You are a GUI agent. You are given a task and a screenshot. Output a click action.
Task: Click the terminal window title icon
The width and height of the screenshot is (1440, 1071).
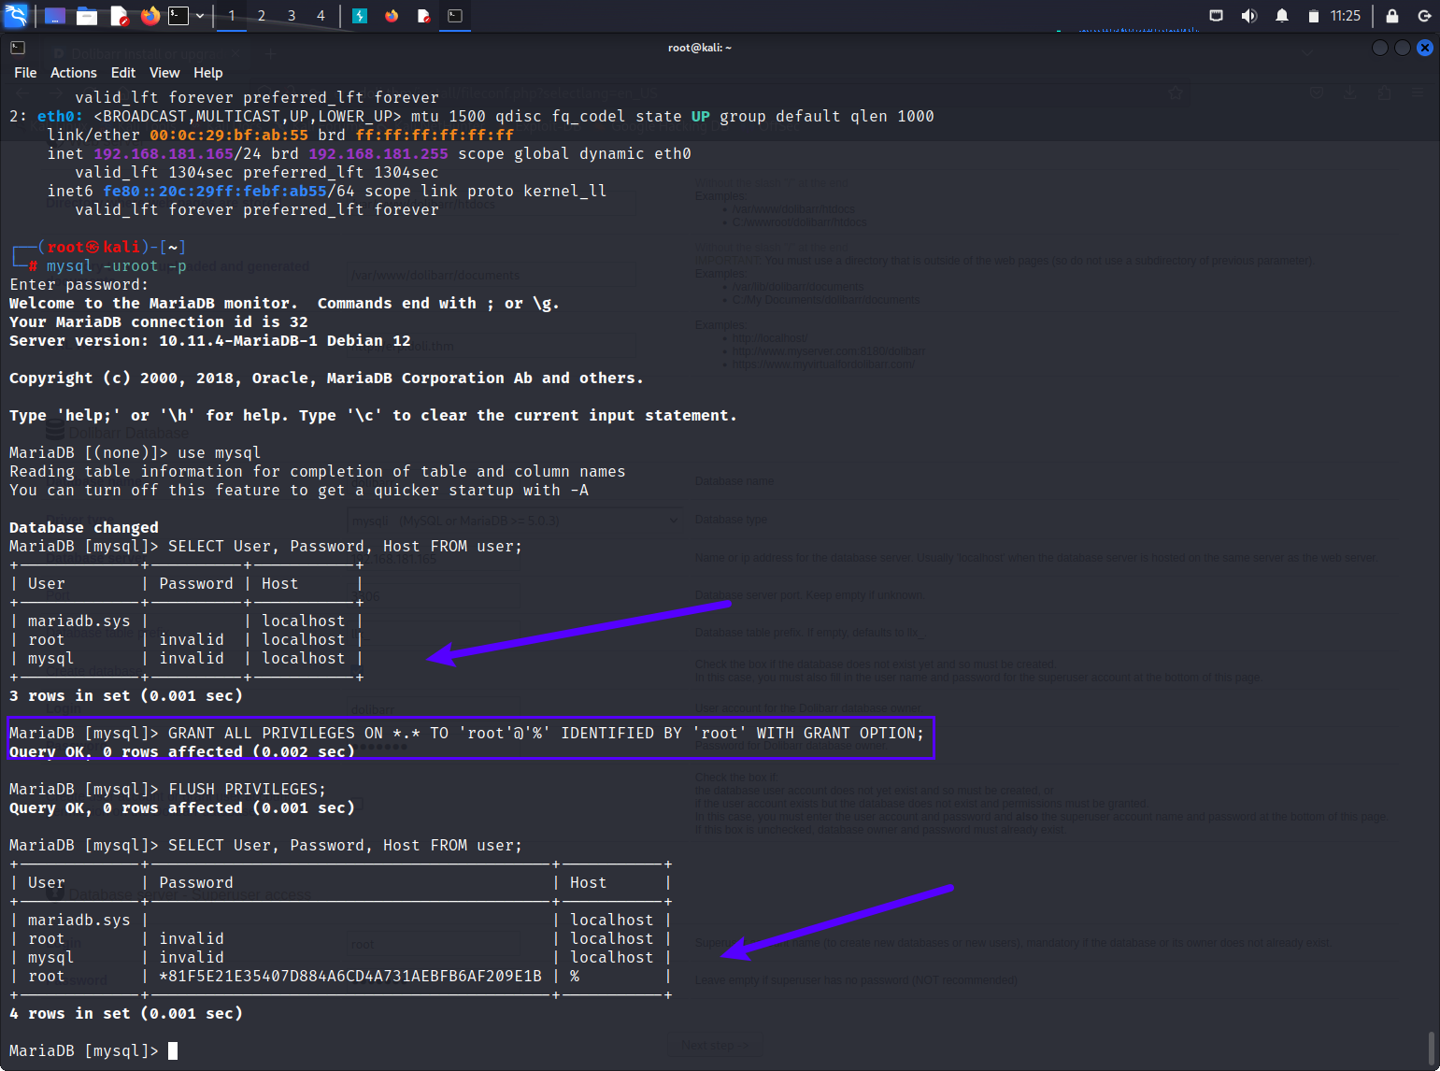[x=18, y=48]
